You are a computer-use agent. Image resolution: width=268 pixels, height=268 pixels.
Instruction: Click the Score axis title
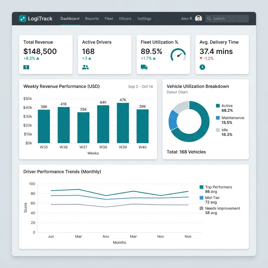(x=25, y=208)
